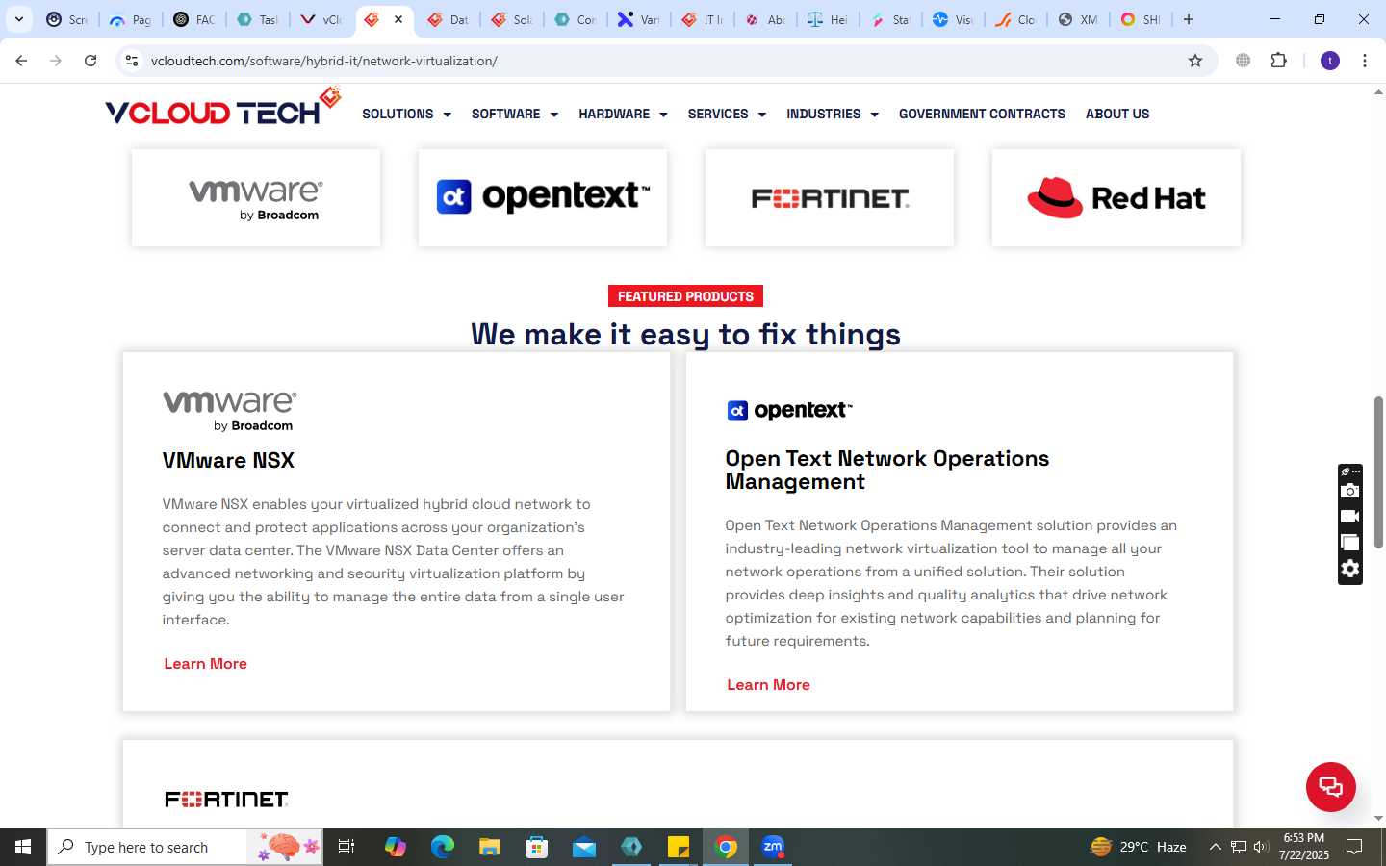
Task: Click the vCloud Tech logo
Action: (222, 108)
